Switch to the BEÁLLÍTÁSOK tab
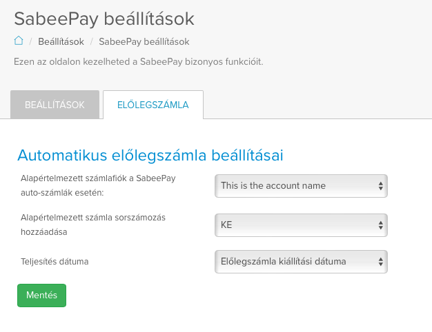Image resolution: width=432 pixels, height=332 pixels. 55,105
